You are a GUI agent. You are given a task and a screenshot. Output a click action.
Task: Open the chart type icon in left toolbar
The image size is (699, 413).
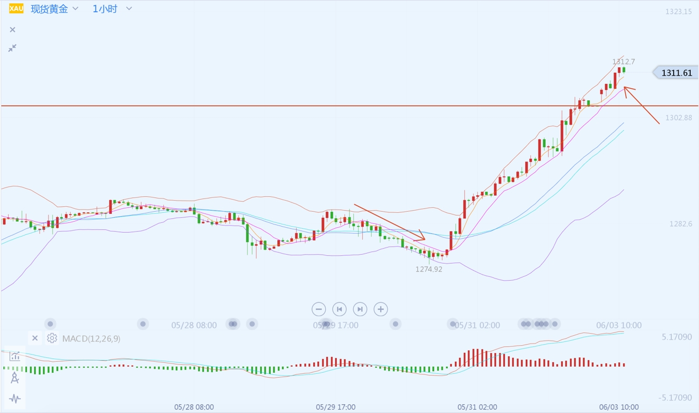click(15, 356)
